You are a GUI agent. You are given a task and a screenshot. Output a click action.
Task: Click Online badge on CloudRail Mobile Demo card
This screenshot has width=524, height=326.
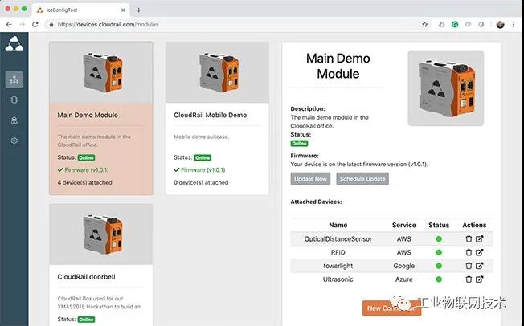pos(203,157)
